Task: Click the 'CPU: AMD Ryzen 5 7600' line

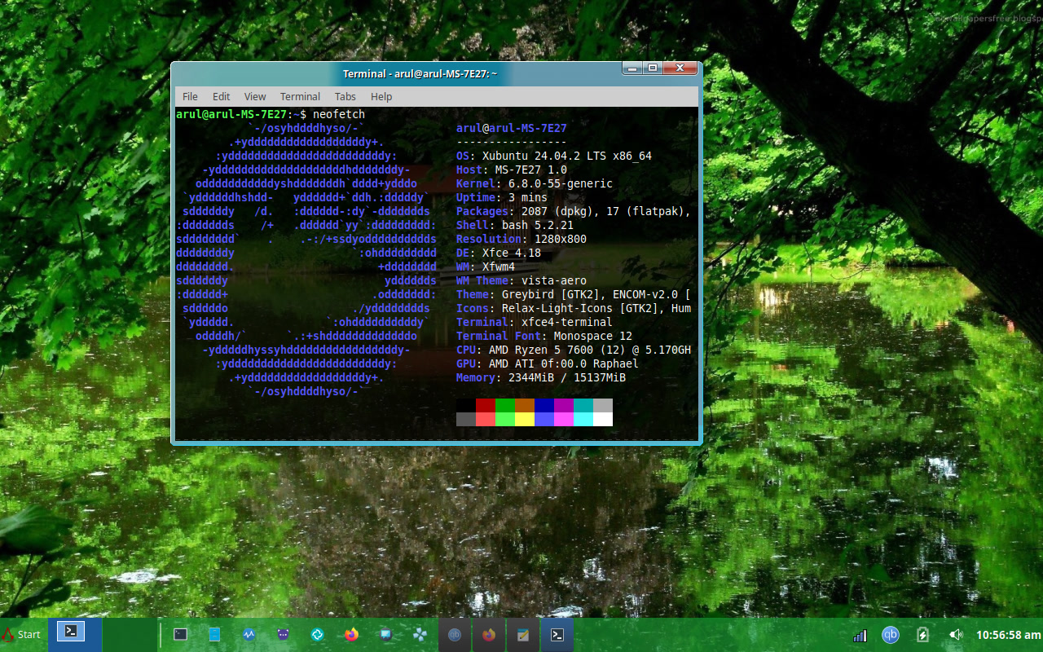Action: click(x=574, y=350)
